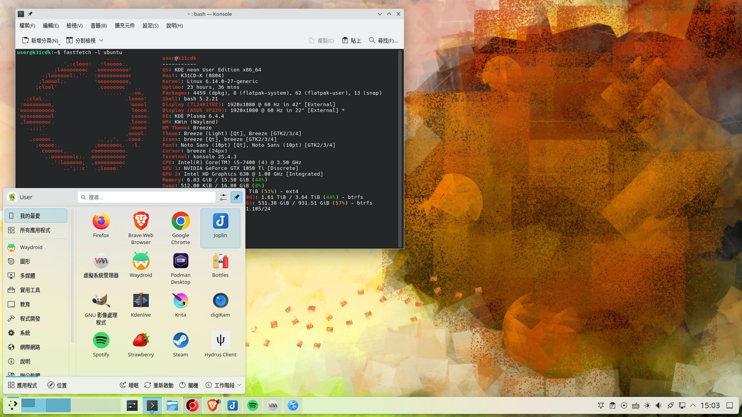Screen dimensions: 742x417
Task: Open Steam from favorites
Action: (180, 341)
